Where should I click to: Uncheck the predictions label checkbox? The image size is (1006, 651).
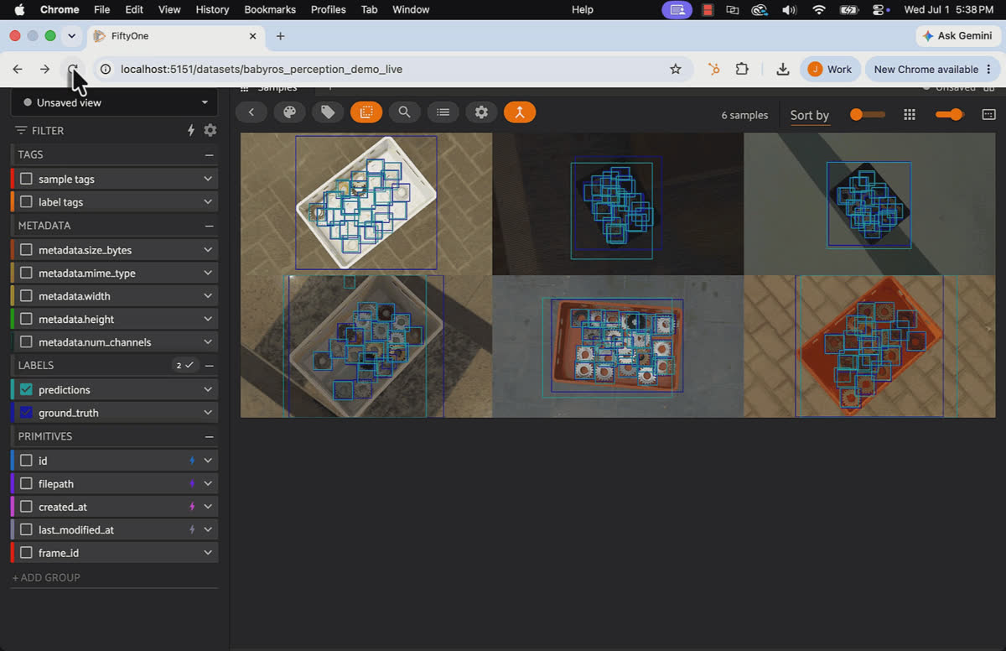click(x=27, y=390)
